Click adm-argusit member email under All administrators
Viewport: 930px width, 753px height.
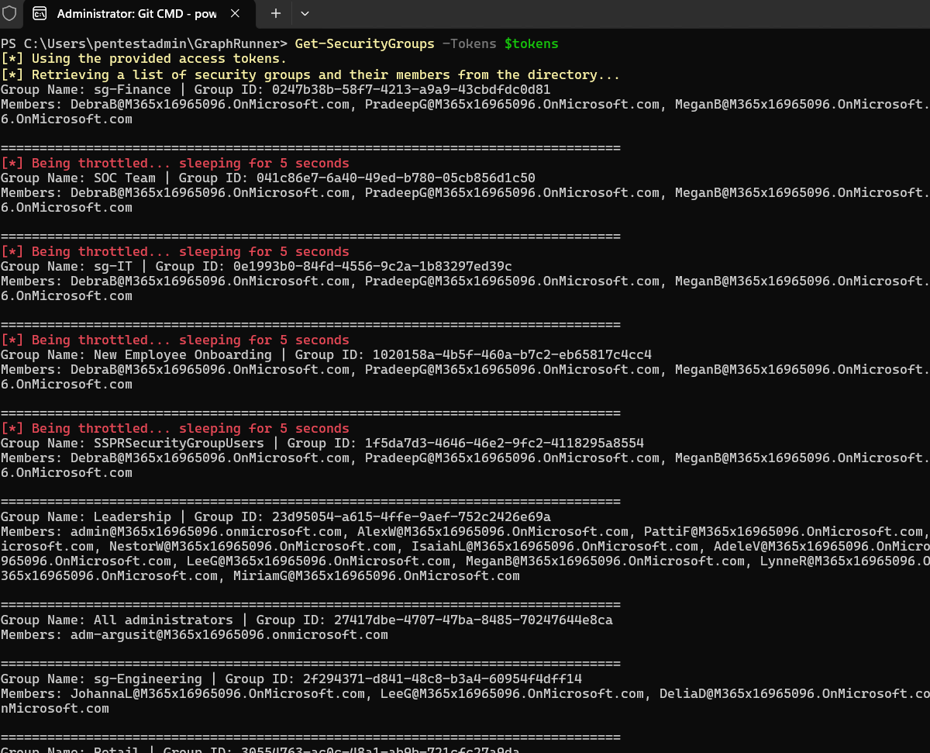[x=229, y=634]
